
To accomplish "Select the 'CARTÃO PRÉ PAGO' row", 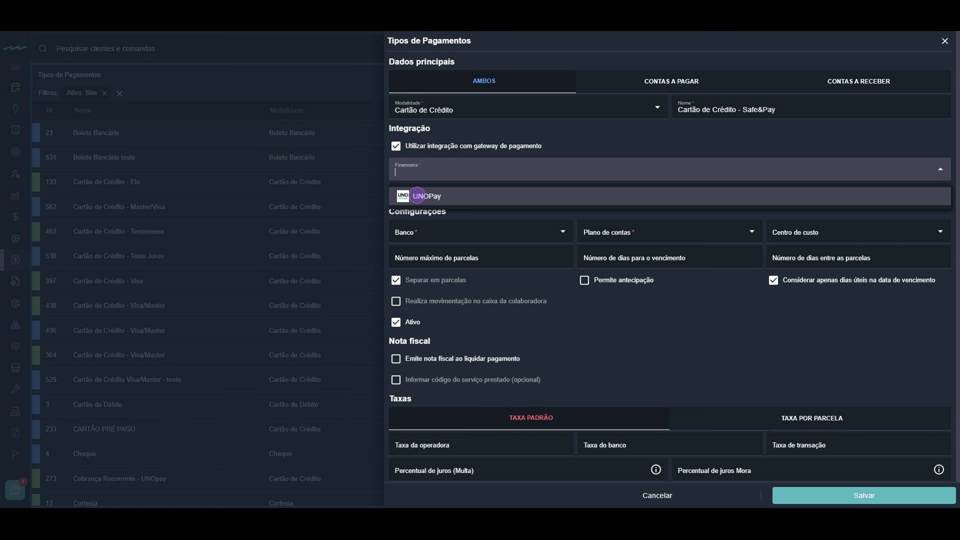I will point(207,429).
